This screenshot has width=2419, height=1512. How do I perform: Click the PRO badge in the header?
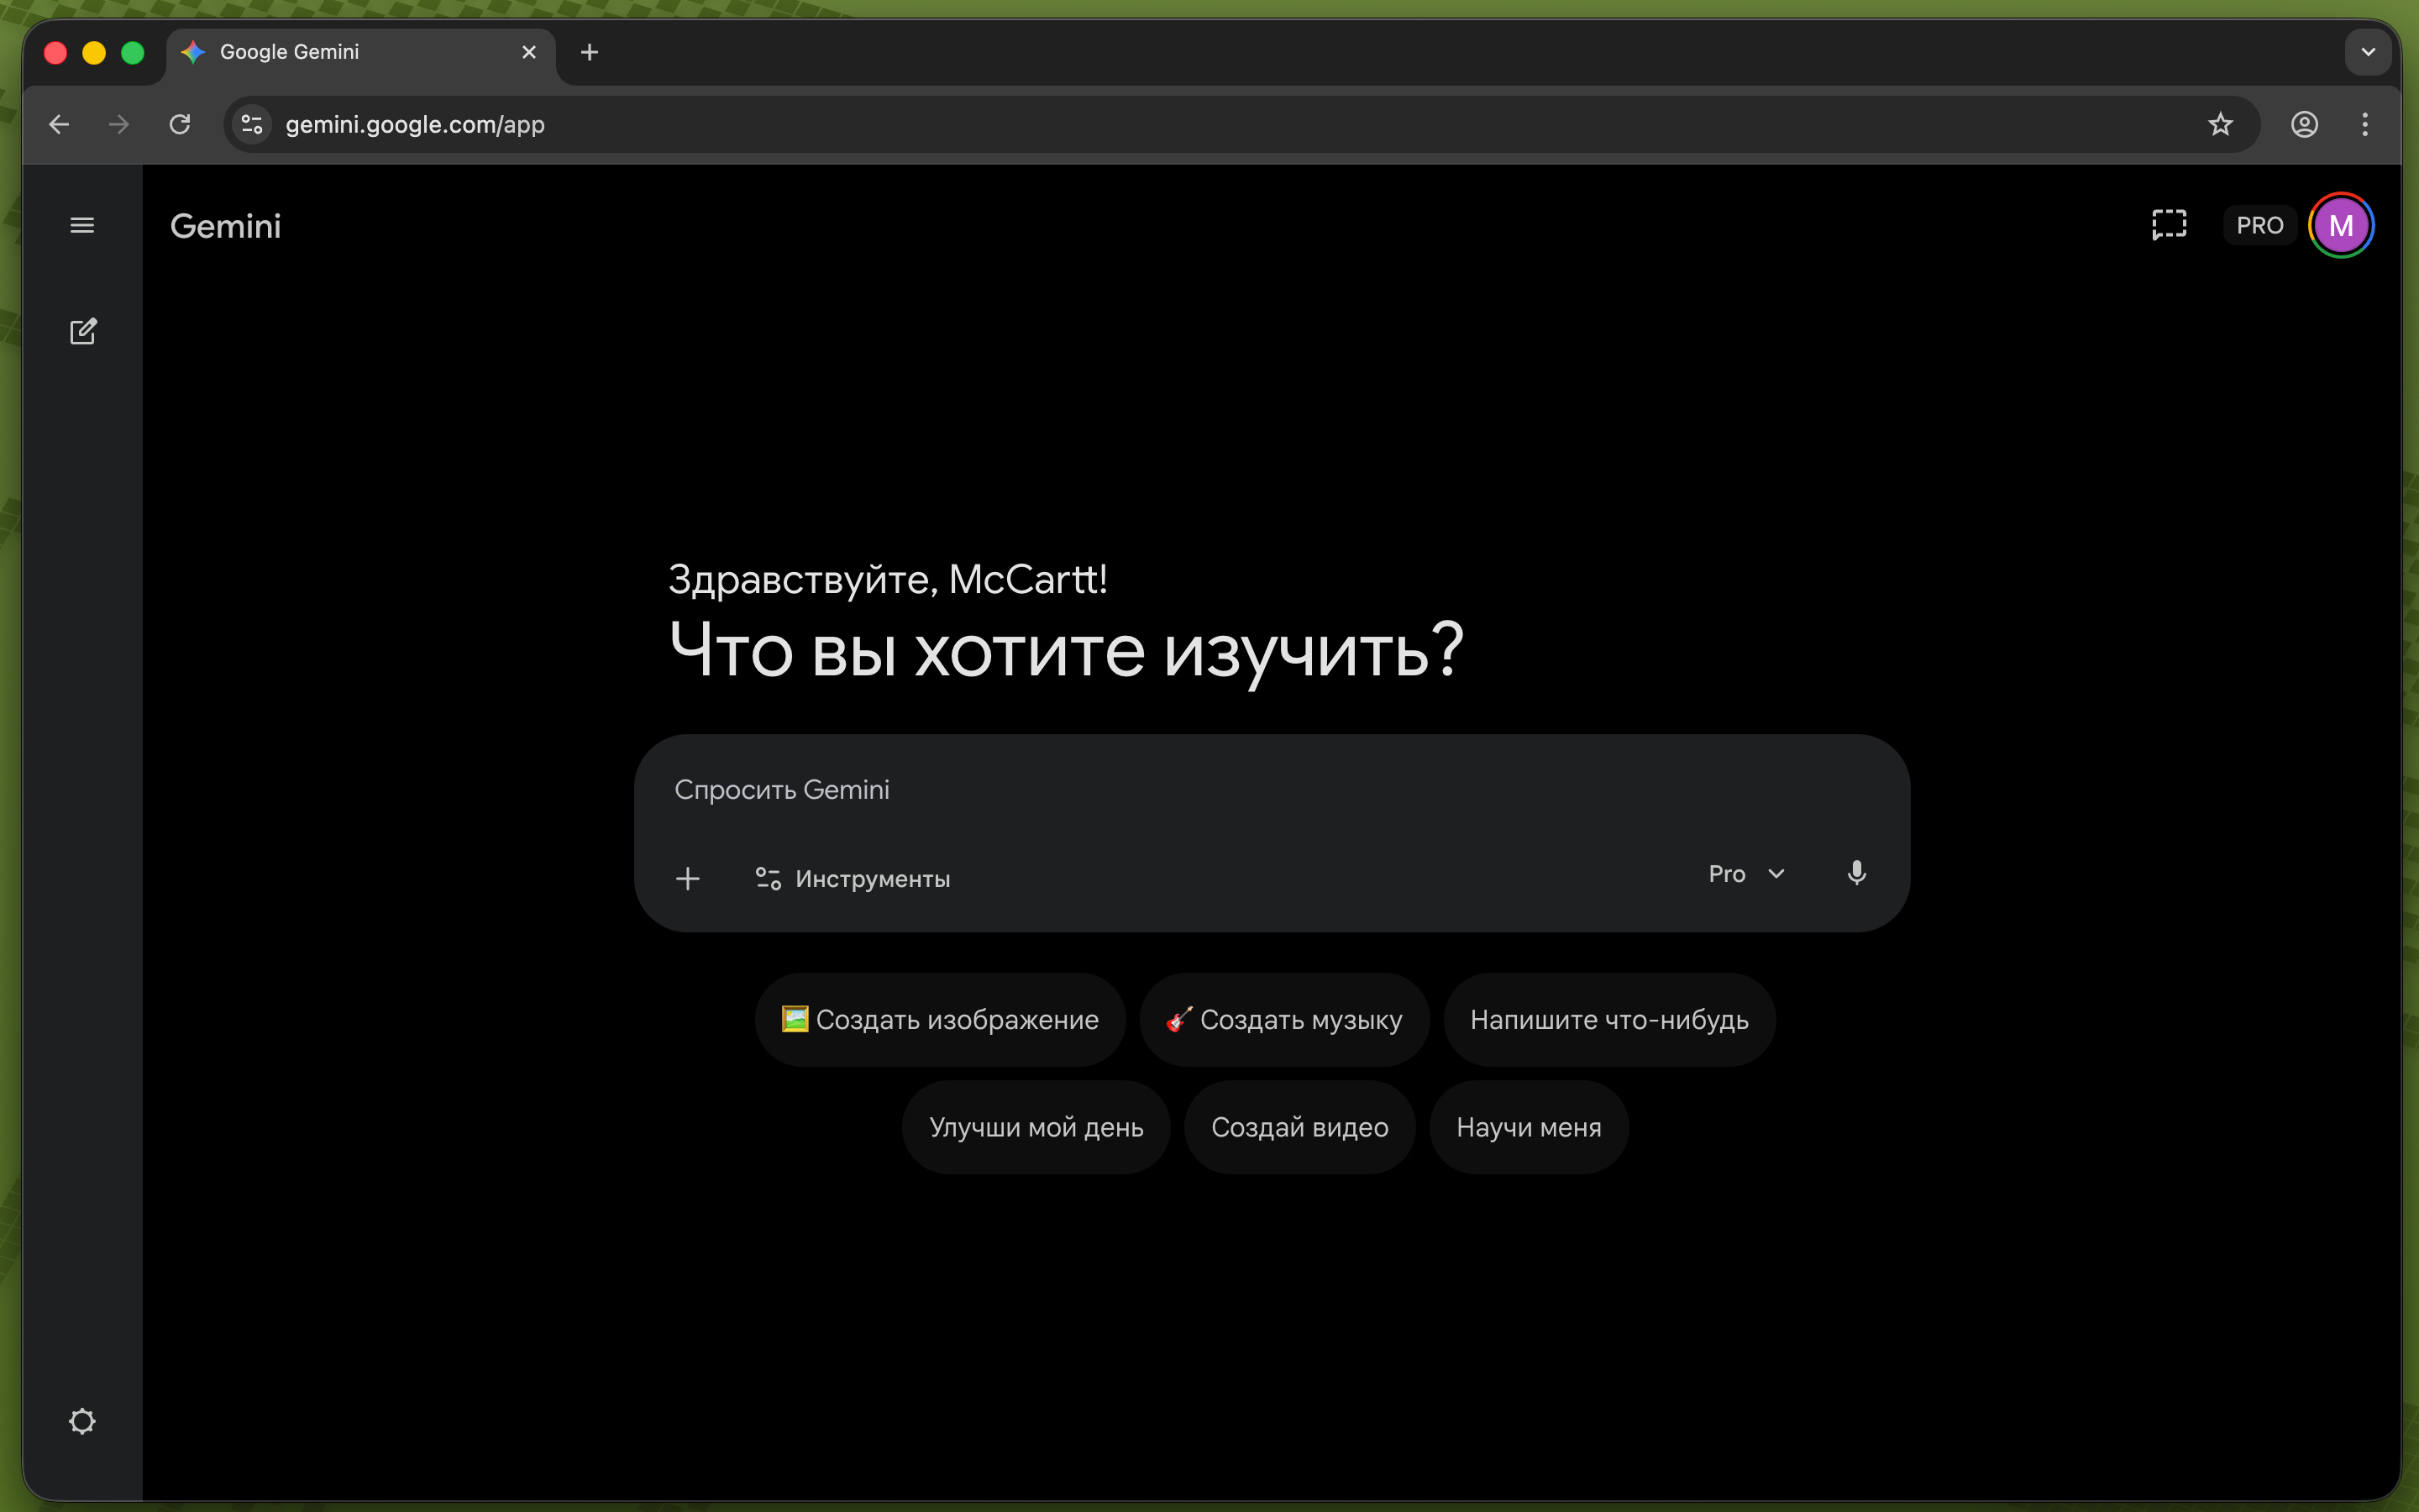tap(2259, 225)
